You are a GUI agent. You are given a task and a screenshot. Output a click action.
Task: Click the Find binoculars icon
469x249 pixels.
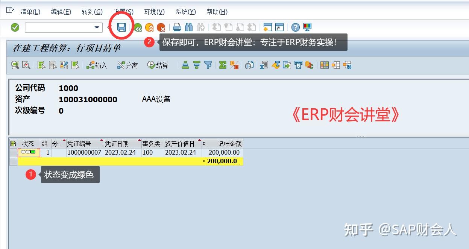pos(189,27)
